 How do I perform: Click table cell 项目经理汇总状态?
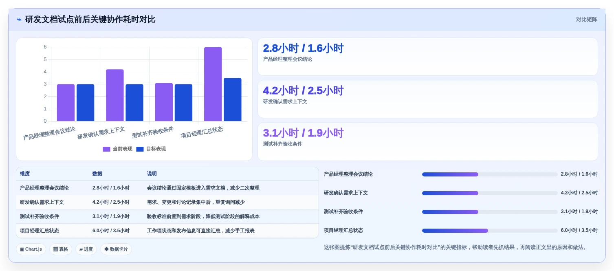[40, 231]
